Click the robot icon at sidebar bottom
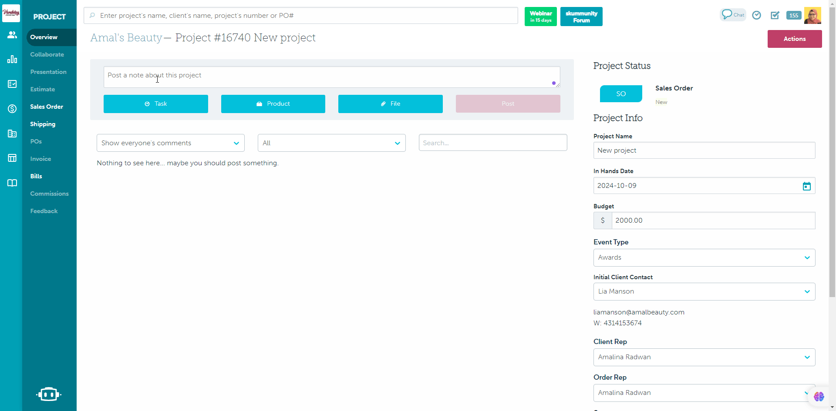This screenshot has width=836, height=411. point(48,394)
